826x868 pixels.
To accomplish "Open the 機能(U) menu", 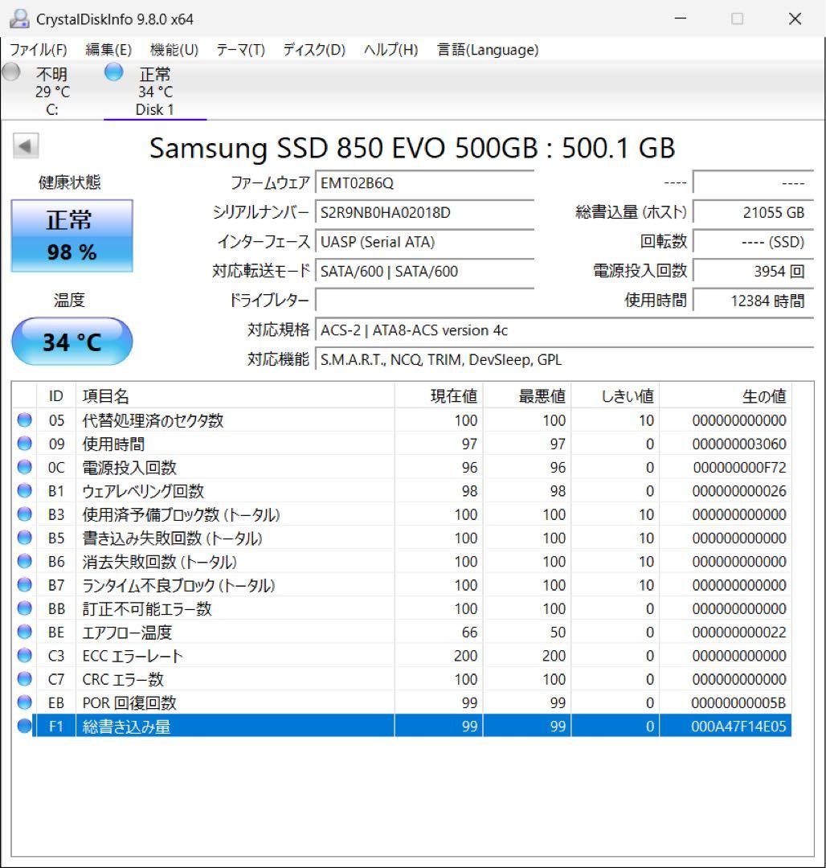I will pos(174,50).
